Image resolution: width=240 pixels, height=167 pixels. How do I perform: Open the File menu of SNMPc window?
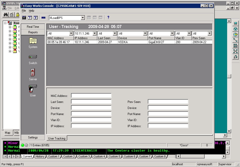tap(10, 8)
